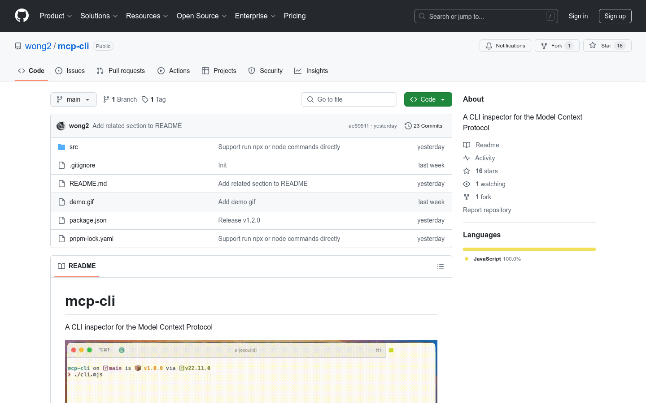Expand the Solutions menu

coord(99,16)
